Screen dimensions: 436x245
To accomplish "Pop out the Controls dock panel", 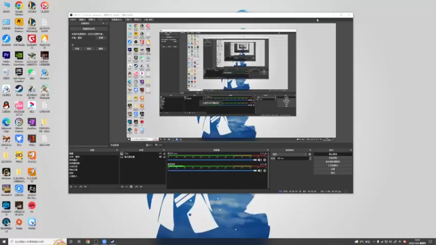I will tap(350, 150).
